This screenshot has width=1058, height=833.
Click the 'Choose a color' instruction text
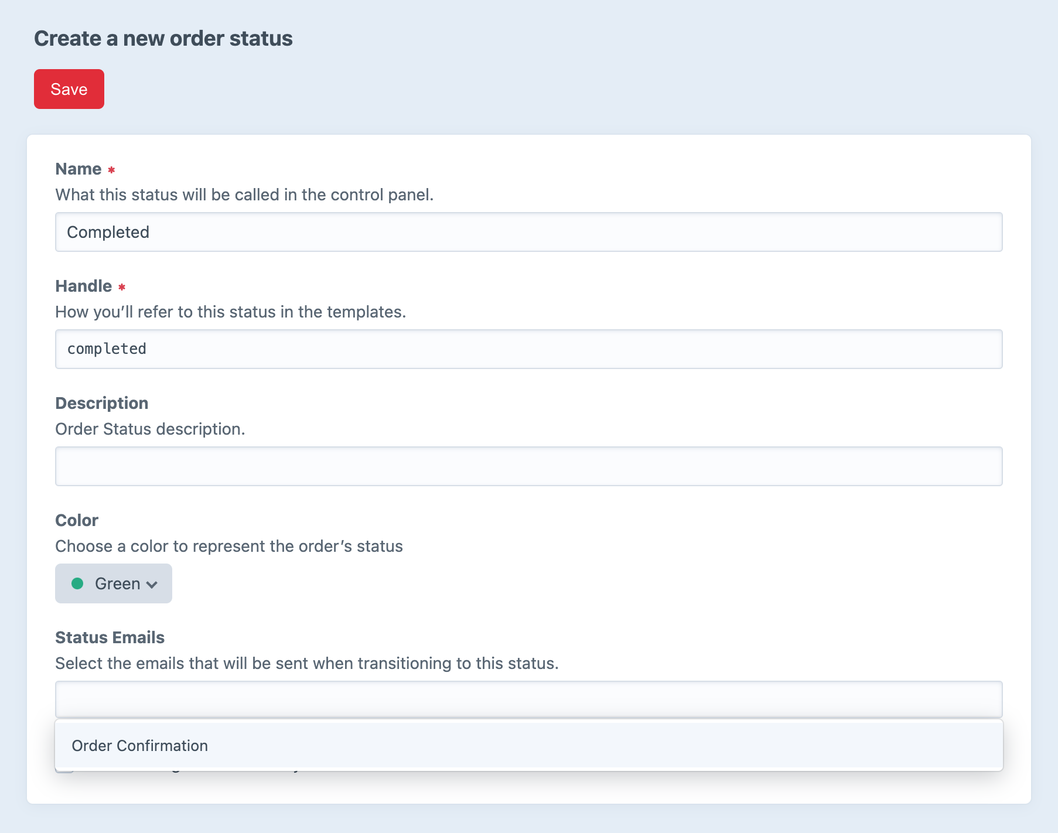pyautogui.click(x=229, y=546)
